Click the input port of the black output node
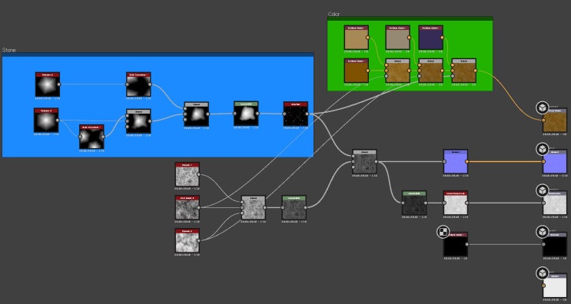The width and height of the screenshot is (571, 304). click(x=543, y=244)
